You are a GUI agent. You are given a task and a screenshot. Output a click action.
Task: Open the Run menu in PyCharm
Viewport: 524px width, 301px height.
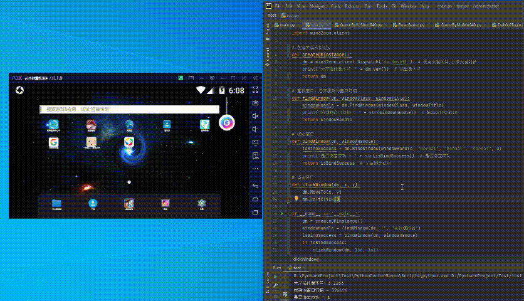tap(369, 6)
